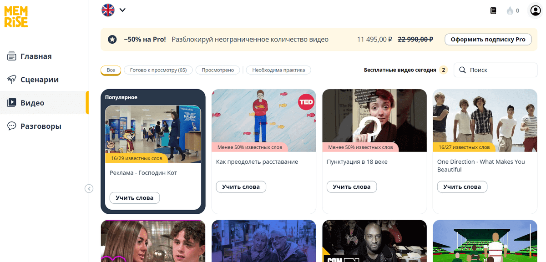Click the Видео play icon
546x262 pixels.
point(12,103)
